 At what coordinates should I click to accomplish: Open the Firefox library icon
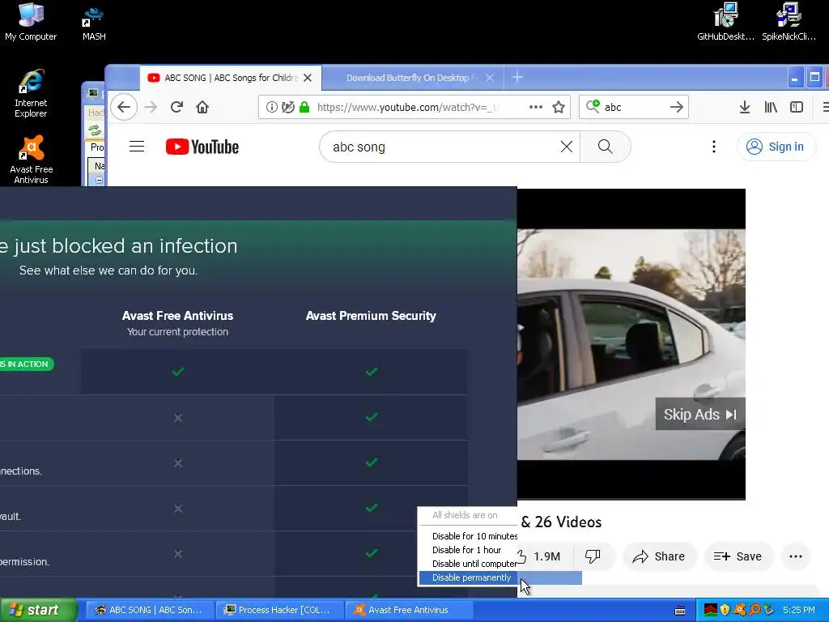(x=771, y=108)
